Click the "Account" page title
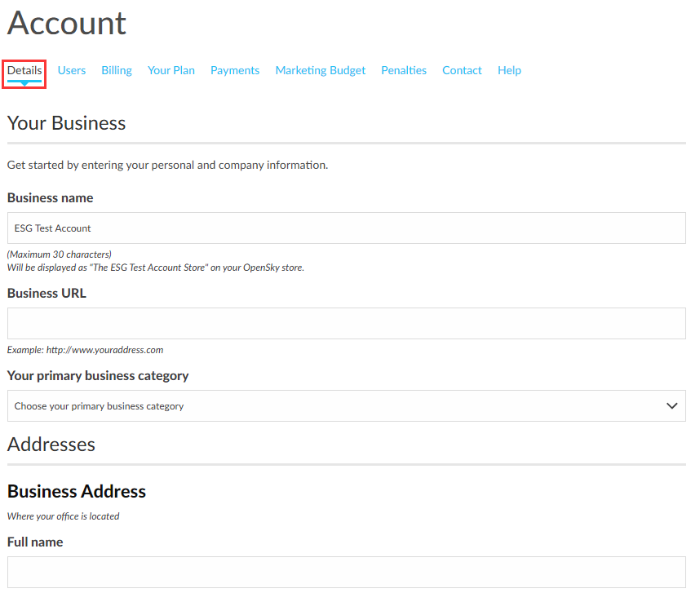Screen dimensions: 691x593 click(x=67, y=23)
